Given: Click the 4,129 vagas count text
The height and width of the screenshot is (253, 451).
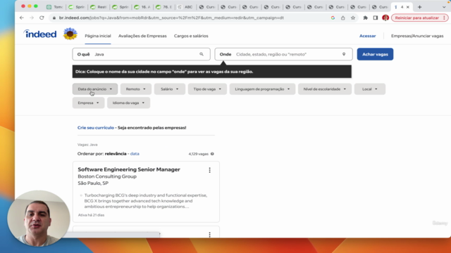Looking at the screenshot, I should (x=198, y=154).
